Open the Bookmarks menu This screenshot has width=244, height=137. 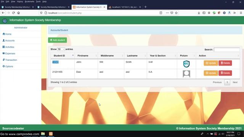pyautogui.click(x=29, y=2)
